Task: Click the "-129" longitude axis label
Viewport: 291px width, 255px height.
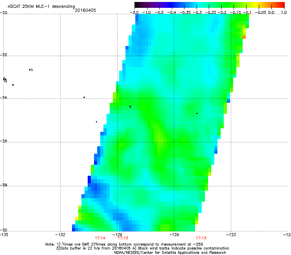Action: [x=117, y=235]
